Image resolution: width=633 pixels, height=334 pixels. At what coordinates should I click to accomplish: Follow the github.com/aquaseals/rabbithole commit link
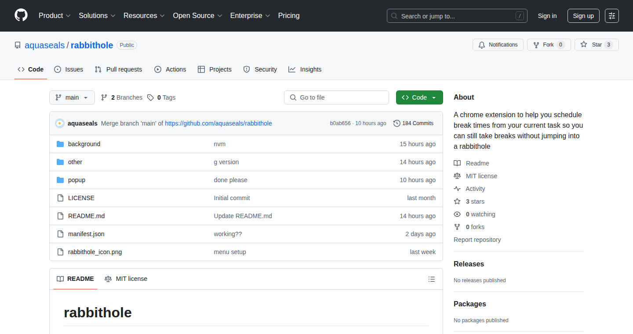218,123
